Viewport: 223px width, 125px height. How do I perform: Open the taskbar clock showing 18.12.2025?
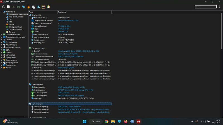tap(216, 121)
